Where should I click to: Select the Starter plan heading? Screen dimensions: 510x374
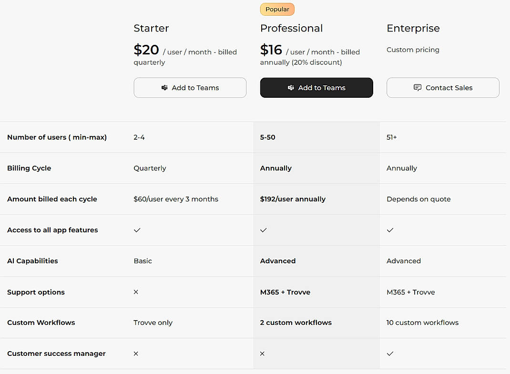click(151, 29)
